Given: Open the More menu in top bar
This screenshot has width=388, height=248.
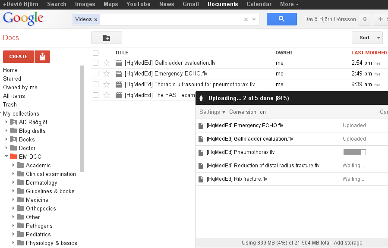Looking at the screenshot, I should [x=289, y=4].
